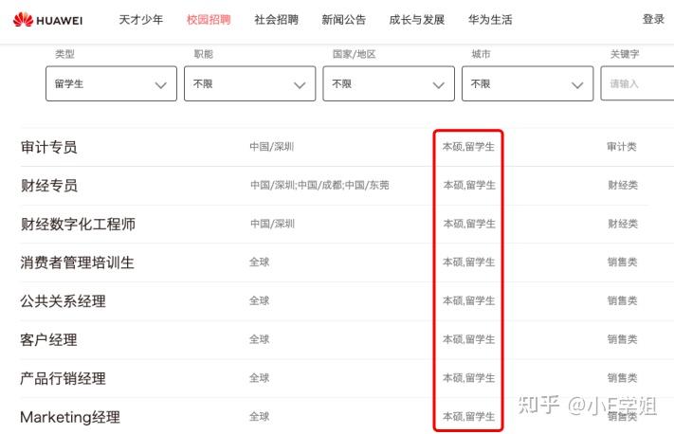Go to 社会招聘 page

[276, 20]
